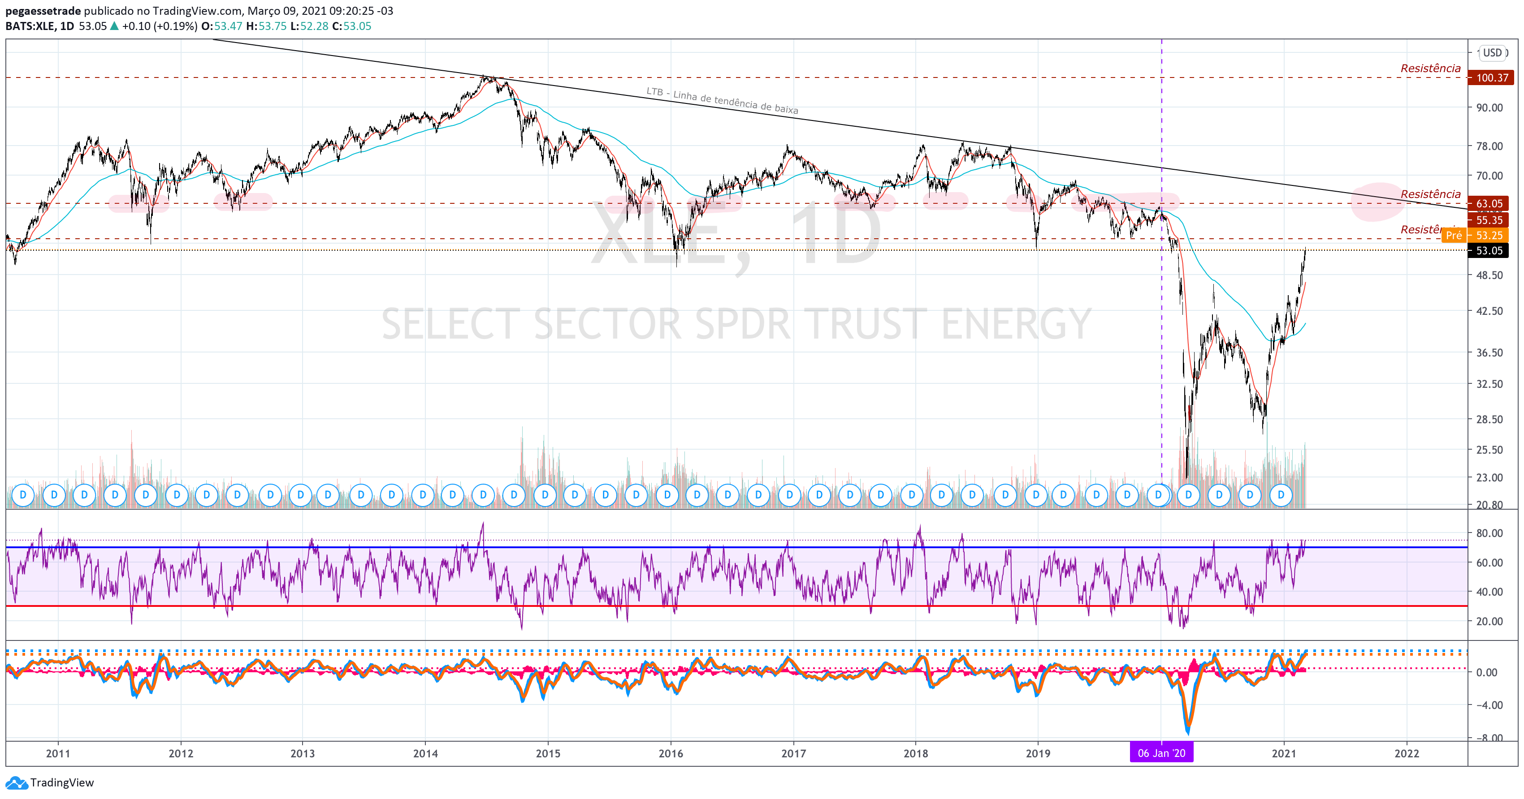Click the 2021 year label on time axis
The width and height of the screenshot is (1524, 799).
(x=1284, y=753)
